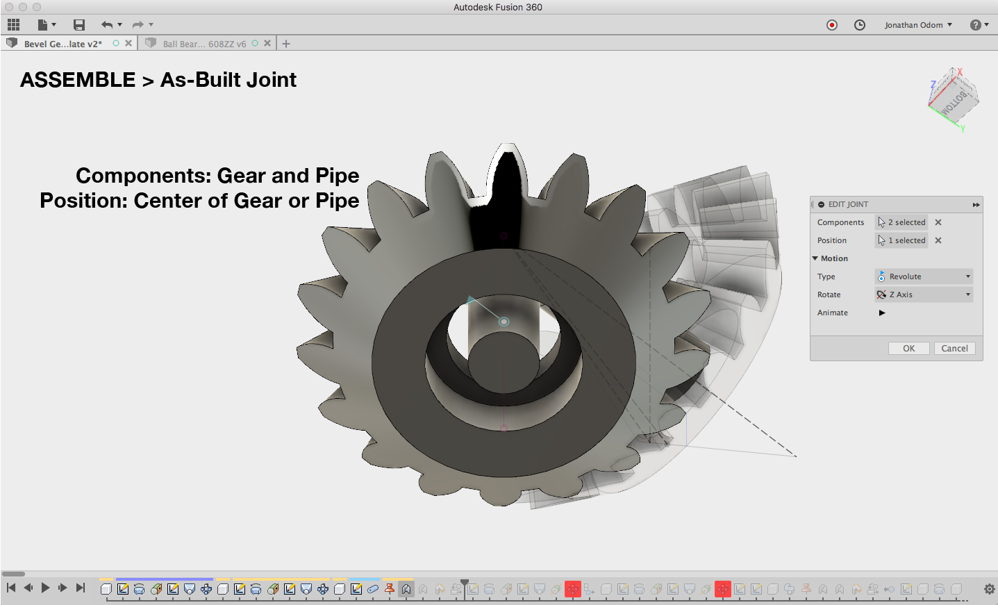Select the second red error feature in timeline
The image size is (998, 605).
[x=723, y=589]
